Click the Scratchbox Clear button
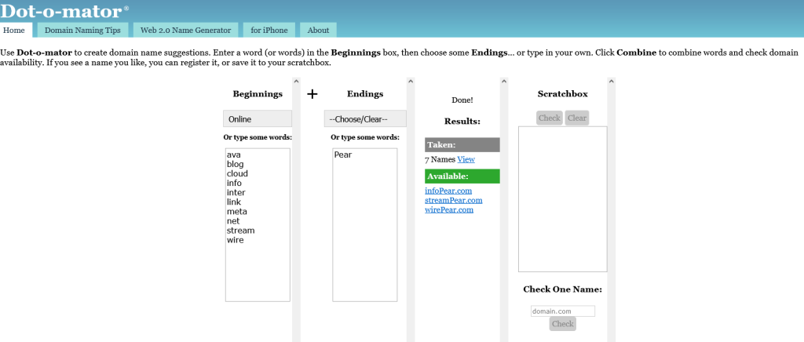This screenshot has width=804, height=342. tap(577, 118)
